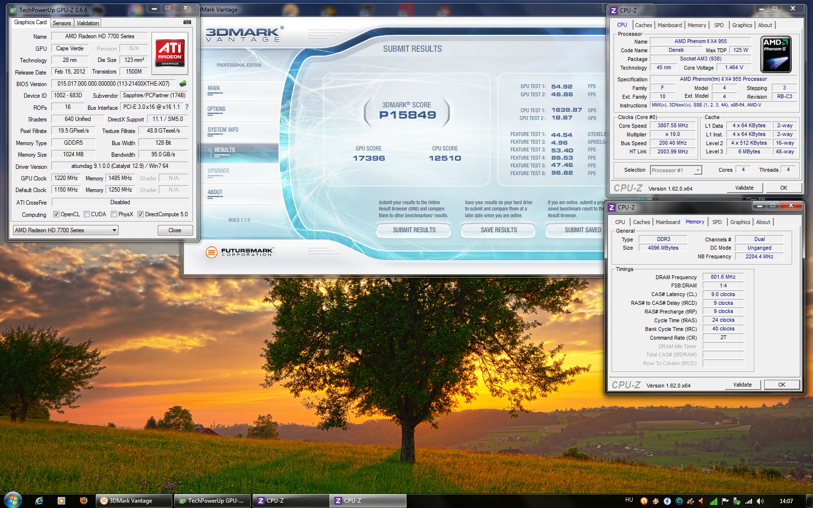Click the P15849 3DMark score
This screenshot has height=508, width=813.
(407, 115)
